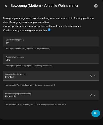Viewport: 103px width, 125px height.
Task: Close the Bewegung (Motion) dialog
Action: [6, 6]
